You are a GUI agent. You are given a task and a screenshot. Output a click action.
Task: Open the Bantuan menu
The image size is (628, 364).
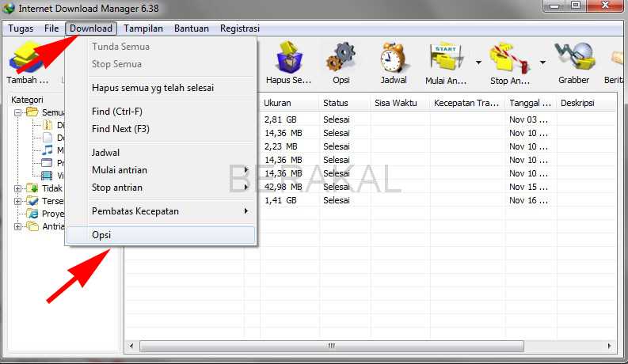click(x=191, y=28)
